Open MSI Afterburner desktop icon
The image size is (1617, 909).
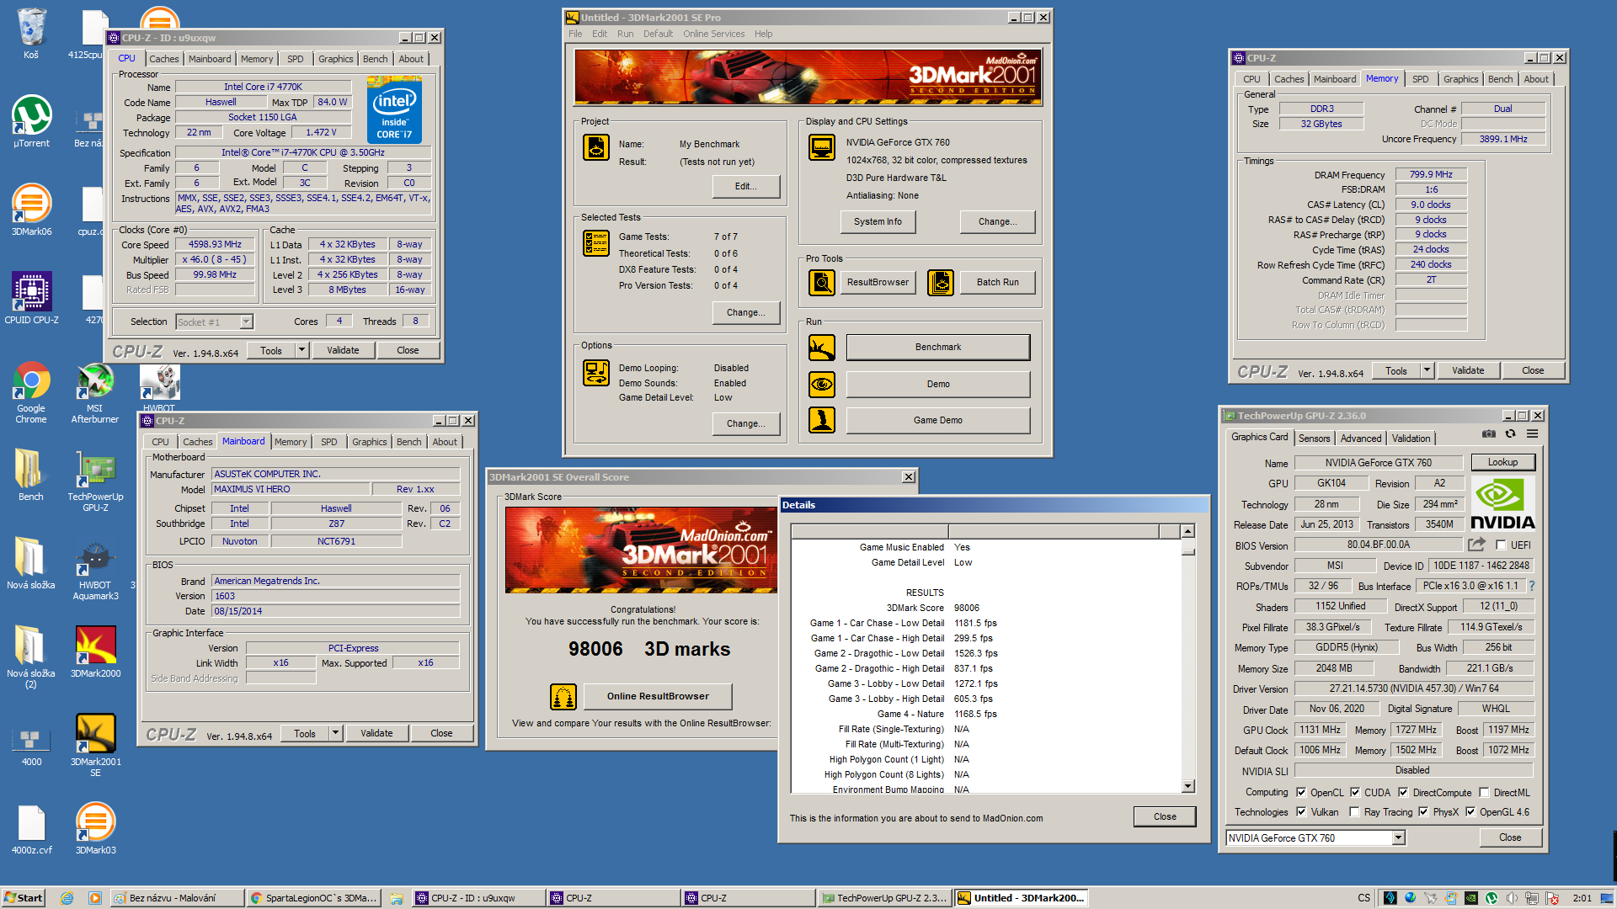click(x=95, y=391)
